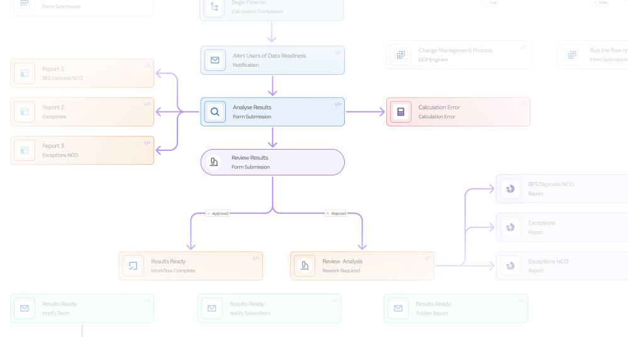Click the 'DCP Engineer' subtitle text

[x=434, y=60]
